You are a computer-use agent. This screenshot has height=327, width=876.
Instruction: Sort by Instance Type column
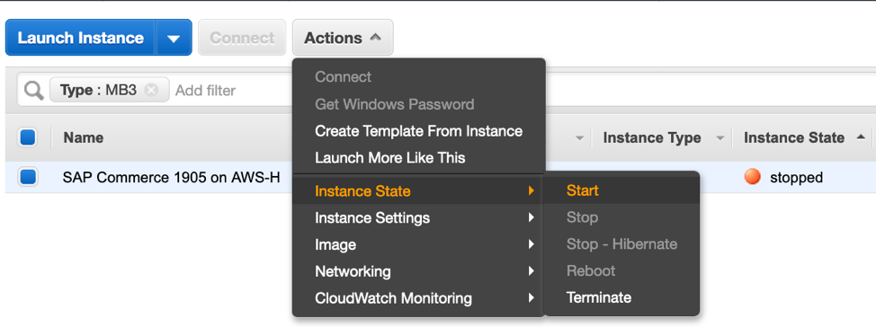pyautogui.click(x=652, y=137)
